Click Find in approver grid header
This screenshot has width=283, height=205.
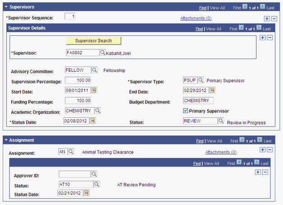pos(197,163)
